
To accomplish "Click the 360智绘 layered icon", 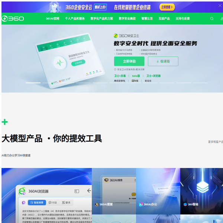I will (185, 204).
